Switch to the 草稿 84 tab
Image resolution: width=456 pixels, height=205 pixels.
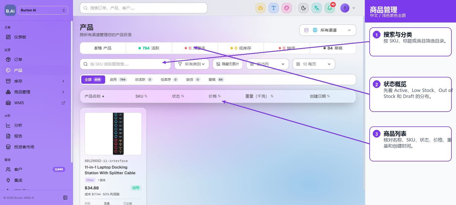(216, 80)
